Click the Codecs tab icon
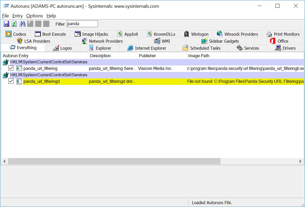 click(x=8, y=34)
